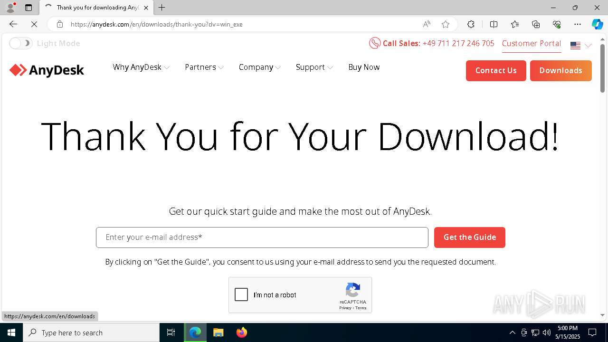Click the Call Sales phone icon
This screenshot has width=608, height=342.
(375, 43)
